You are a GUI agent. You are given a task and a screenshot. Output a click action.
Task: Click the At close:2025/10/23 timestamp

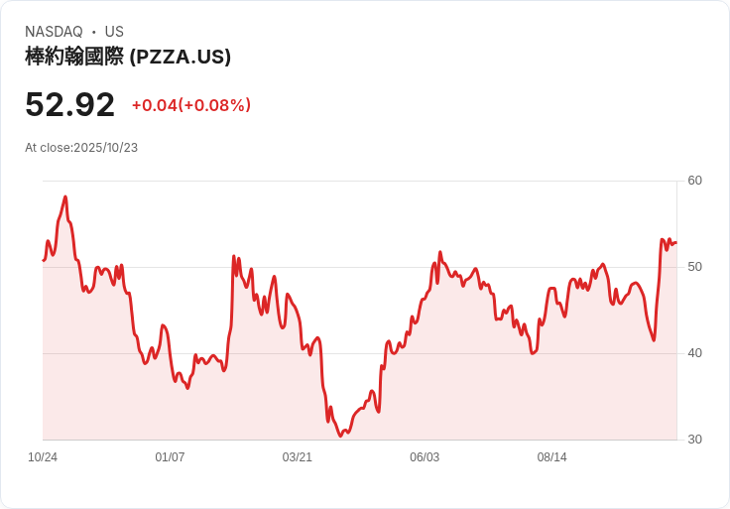coord(81,148)
